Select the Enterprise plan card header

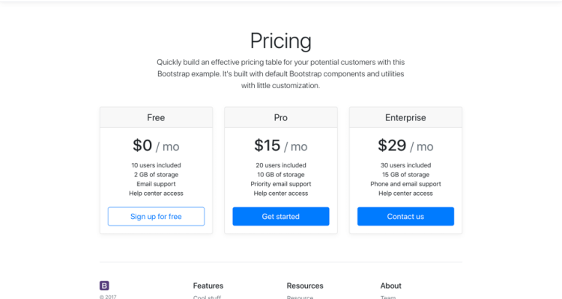click(x=405, y=117)
